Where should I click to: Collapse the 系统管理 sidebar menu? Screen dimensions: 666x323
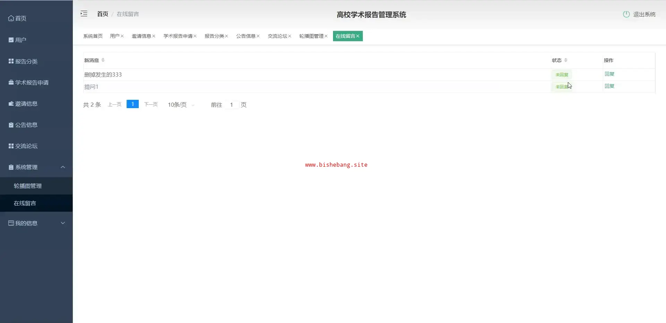(63, 167)
